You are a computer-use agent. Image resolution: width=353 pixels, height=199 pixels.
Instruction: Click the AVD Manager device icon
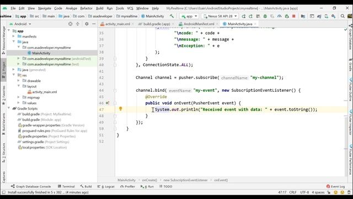point(326,16)
